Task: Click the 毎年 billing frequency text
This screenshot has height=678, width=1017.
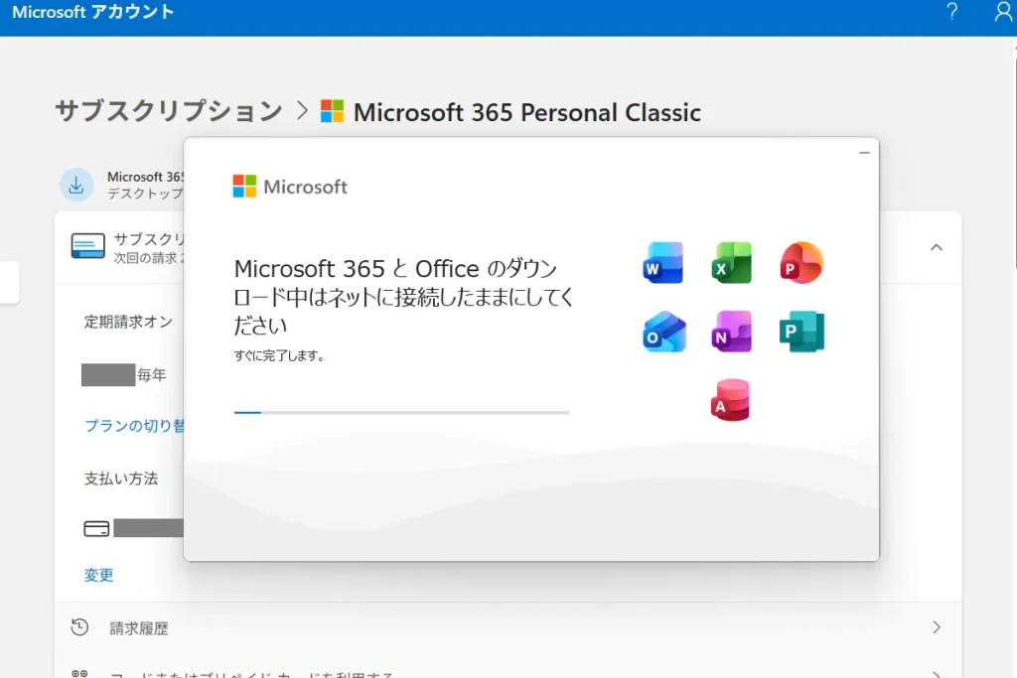Action: point(152,375)
